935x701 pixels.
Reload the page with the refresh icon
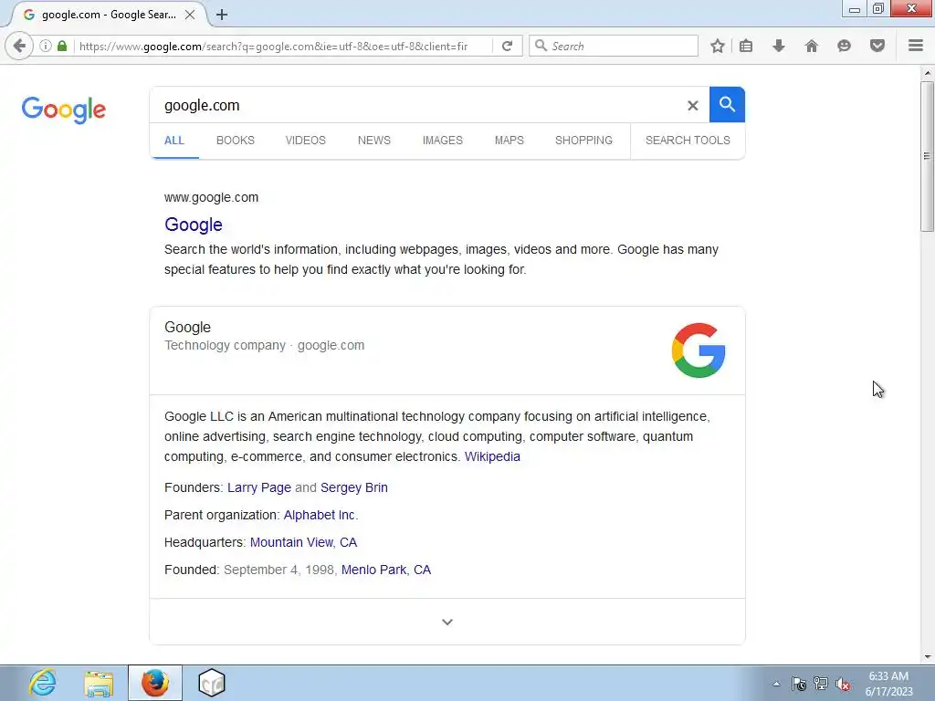pyautogui.click(x=507, y=46)
